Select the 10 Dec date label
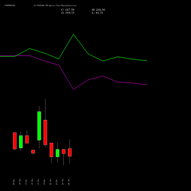This screenshot has width=191, height=191. pyautogui.click(x=20, y=182)
